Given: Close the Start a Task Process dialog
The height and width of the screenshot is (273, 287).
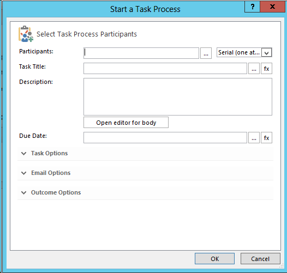Looking at the screenshot, I should pos(272,7).
